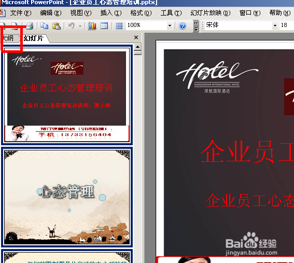Click the Print toolbar icon

[30, 26]
